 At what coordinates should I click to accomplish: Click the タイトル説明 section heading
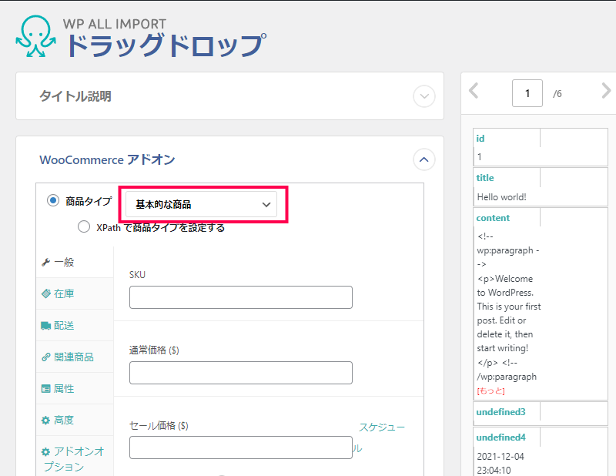[75, 96]
